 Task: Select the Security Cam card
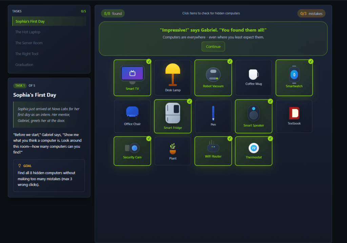point(132,151)
